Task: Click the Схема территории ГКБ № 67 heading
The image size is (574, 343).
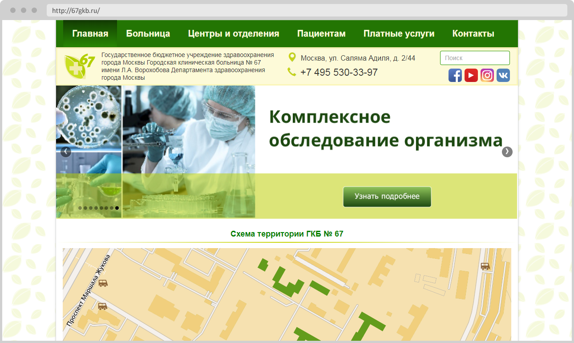Action: click(287, 234)
